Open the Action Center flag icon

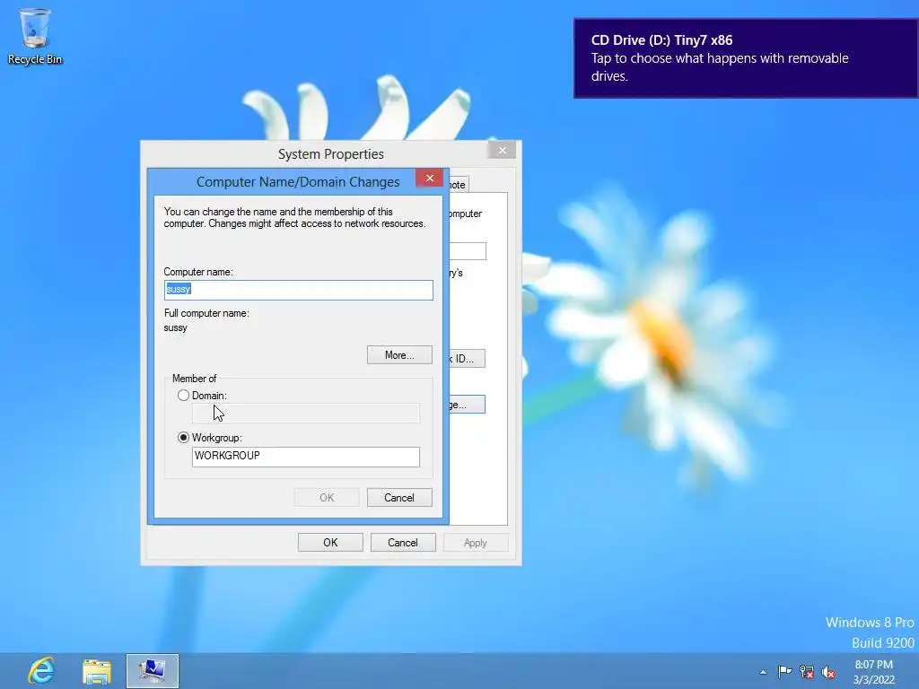[784, 671]
